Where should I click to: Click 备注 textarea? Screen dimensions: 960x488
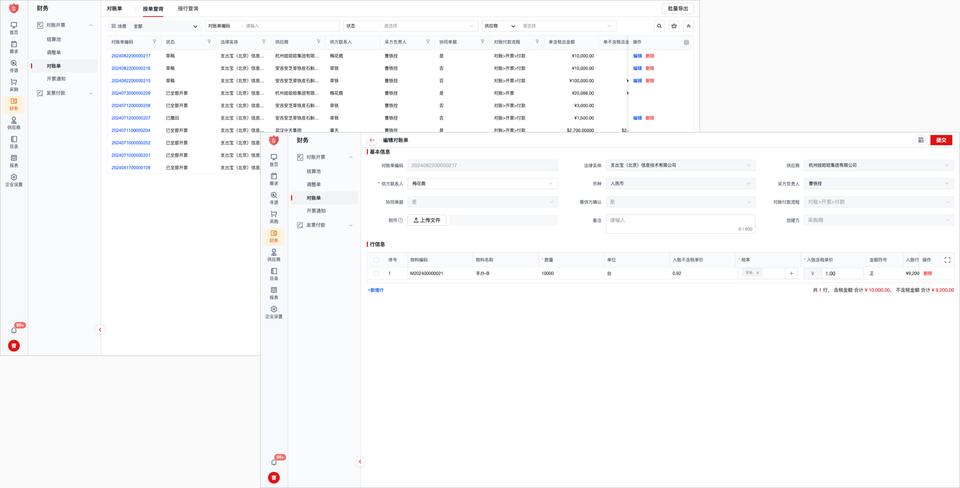click(680, 224)
